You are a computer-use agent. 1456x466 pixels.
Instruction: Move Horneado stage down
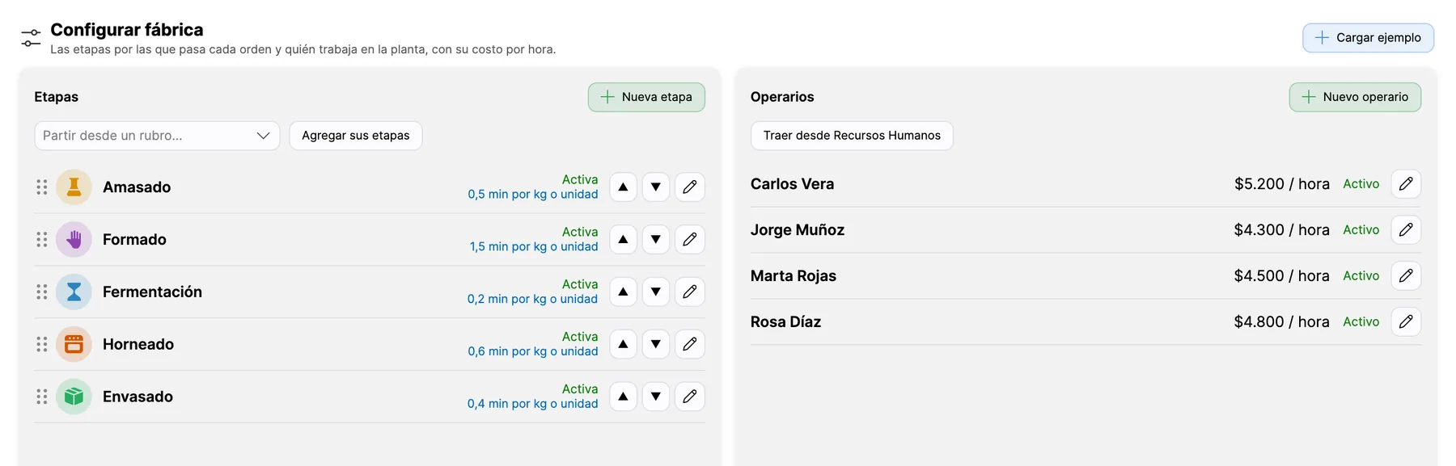tap(656, 345)
